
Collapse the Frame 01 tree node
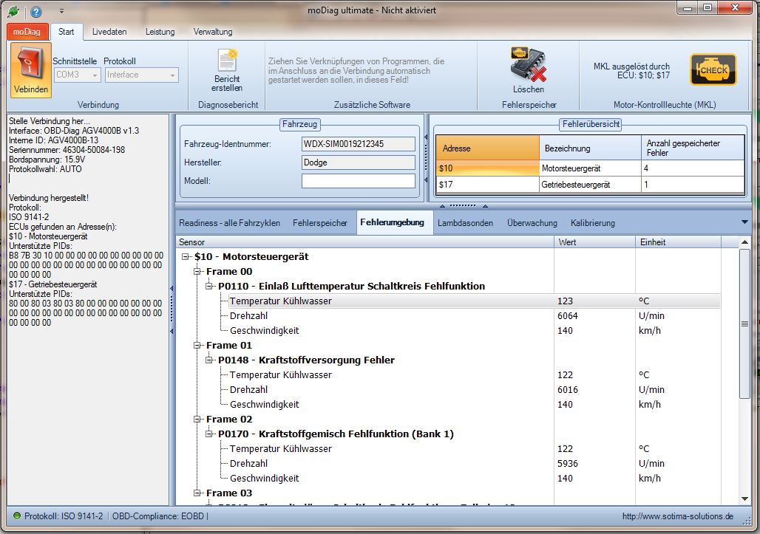click(197, 346)
